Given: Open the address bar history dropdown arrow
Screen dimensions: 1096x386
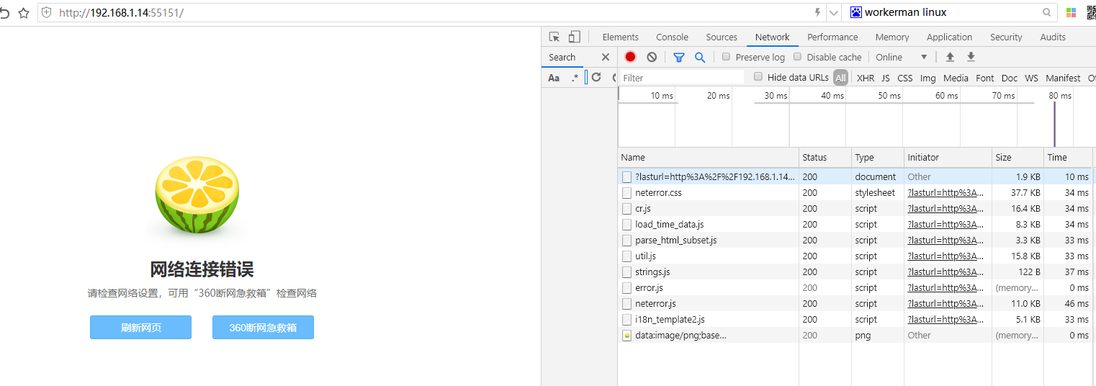Looking at the screenshot, I should (x=834, y=12).
